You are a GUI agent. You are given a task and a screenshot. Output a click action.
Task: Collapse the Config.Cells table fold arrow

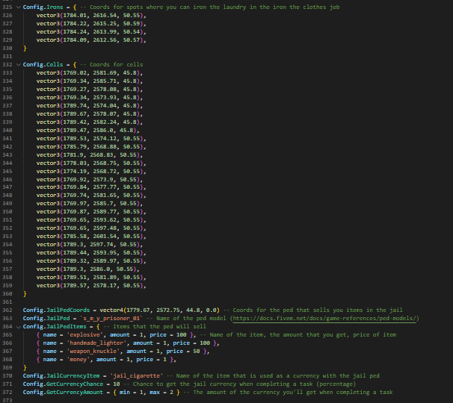18,65
